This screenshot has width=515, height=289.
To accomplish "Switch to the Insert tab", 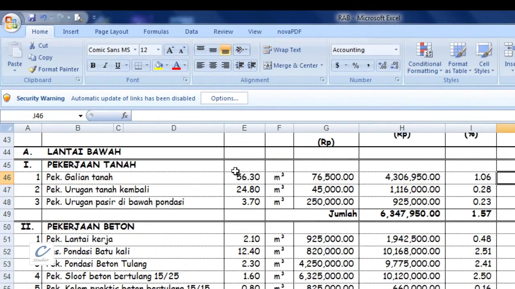I will 71,31.
